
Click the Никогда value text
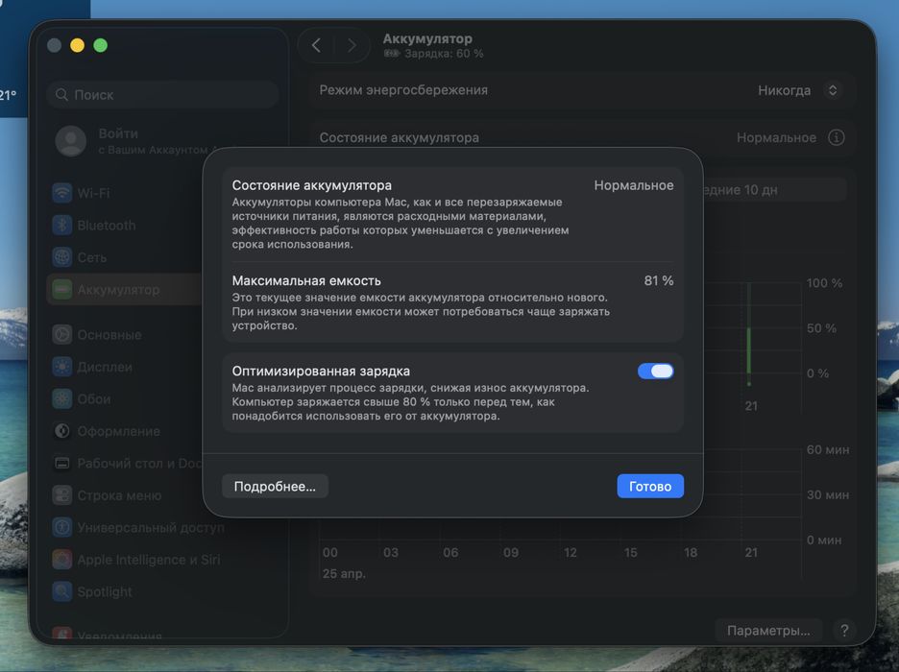pyautogui.click(x=784, y=90)
